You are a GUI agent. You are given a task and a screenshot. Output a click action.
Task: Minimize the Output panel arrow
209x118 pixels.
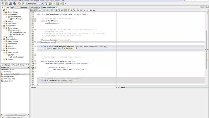[x=116, y=87]
